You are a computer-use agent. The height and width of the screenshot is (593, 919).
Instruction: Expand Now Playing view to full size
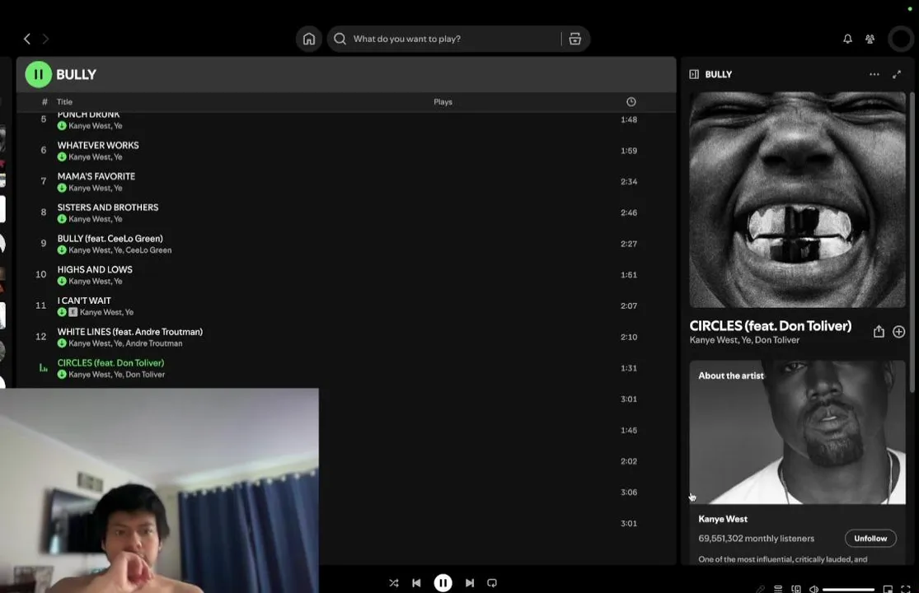click(897, 74)
